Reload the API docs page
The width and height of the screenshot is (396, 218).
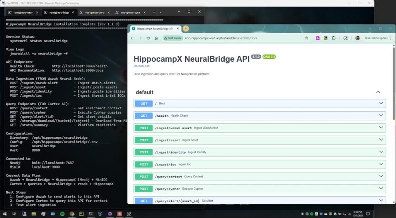pyautogui.click(x=148, y=38)
